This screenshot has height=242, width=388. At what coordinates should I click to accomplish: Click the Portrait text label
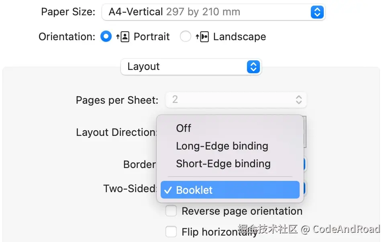[151, 37]
